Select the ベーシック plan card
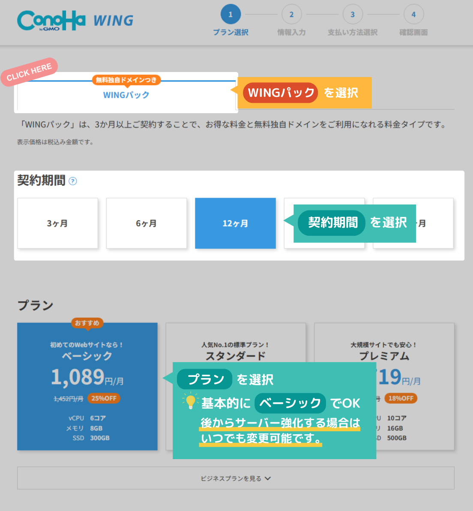473x511 pixels. click(87, 386)
